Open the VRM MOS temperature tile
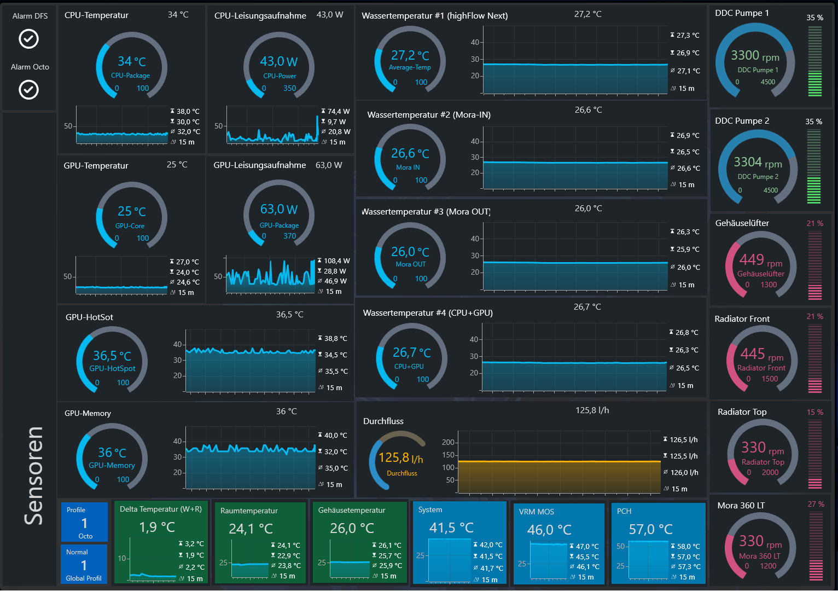838x591 pixels. 559,544
